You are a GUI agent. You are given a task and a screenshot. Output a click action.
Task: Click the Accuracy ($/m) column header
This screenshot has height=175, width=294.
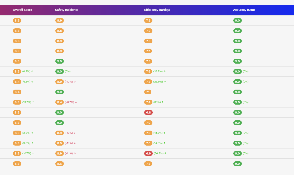click(x=244, y=10)
